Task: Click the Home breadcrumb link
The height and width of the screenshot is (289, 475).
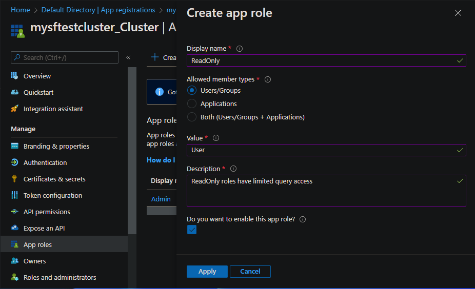Action: pos(20,10)
